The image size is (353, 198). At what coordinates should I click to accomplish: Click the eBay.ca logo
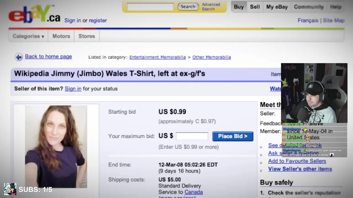pyautogui.click(x=34, y=14)
